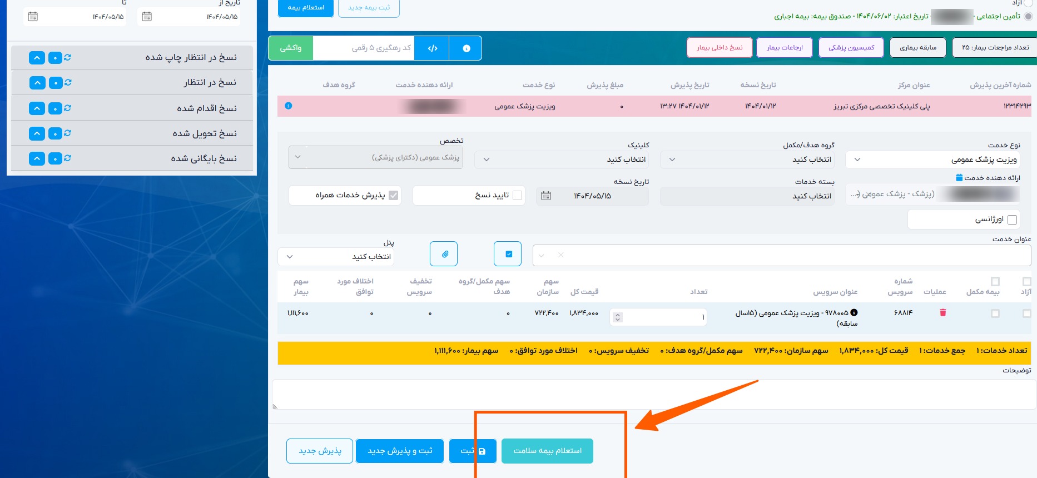
Task: Select the آزاد radio button
Action: (1029, 3)
